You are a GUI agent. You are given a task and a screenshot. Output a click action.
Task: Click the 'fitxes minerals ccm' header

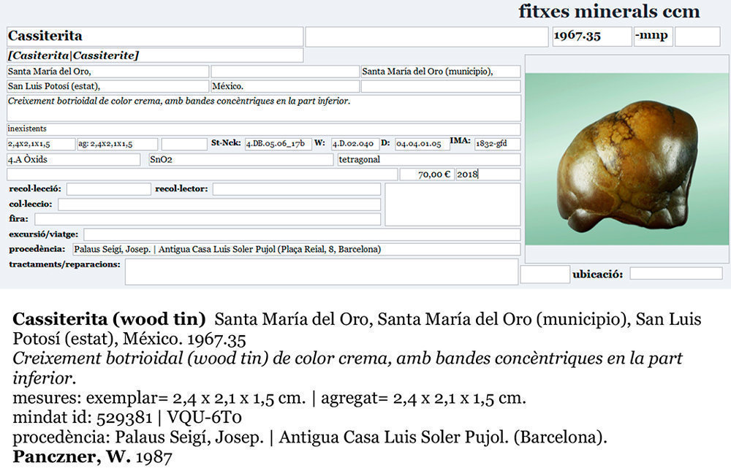tap(609, 11)
